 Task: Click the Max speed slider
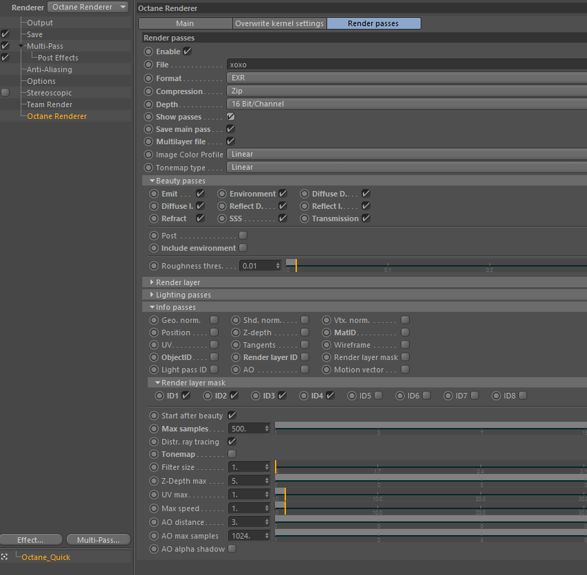(430, 508)
